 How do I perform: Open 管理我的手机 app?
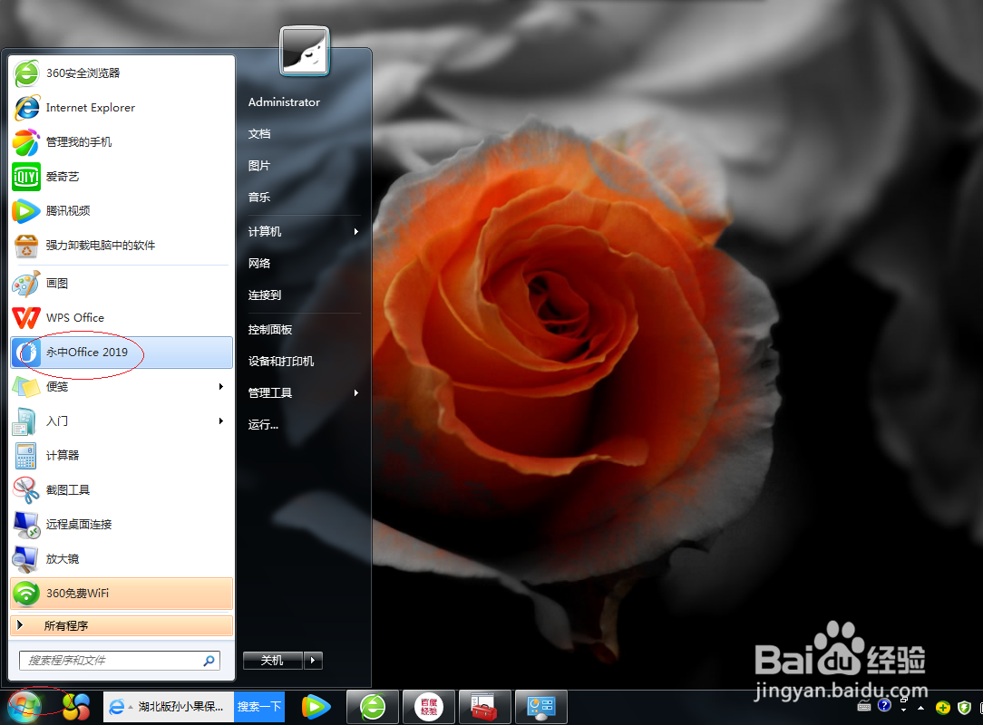tap(122, 142)
